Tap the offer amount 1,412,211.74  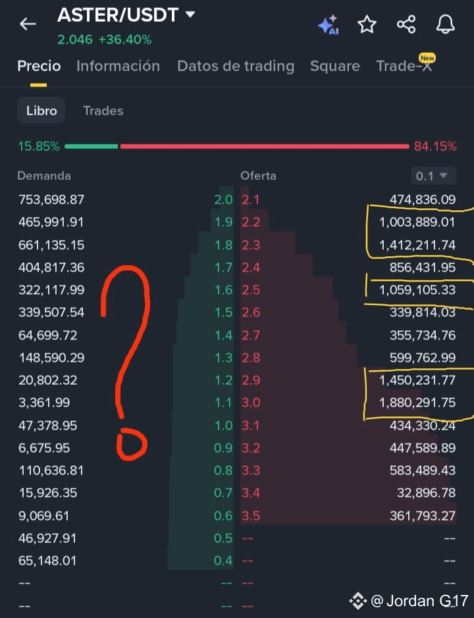(417, 245)
